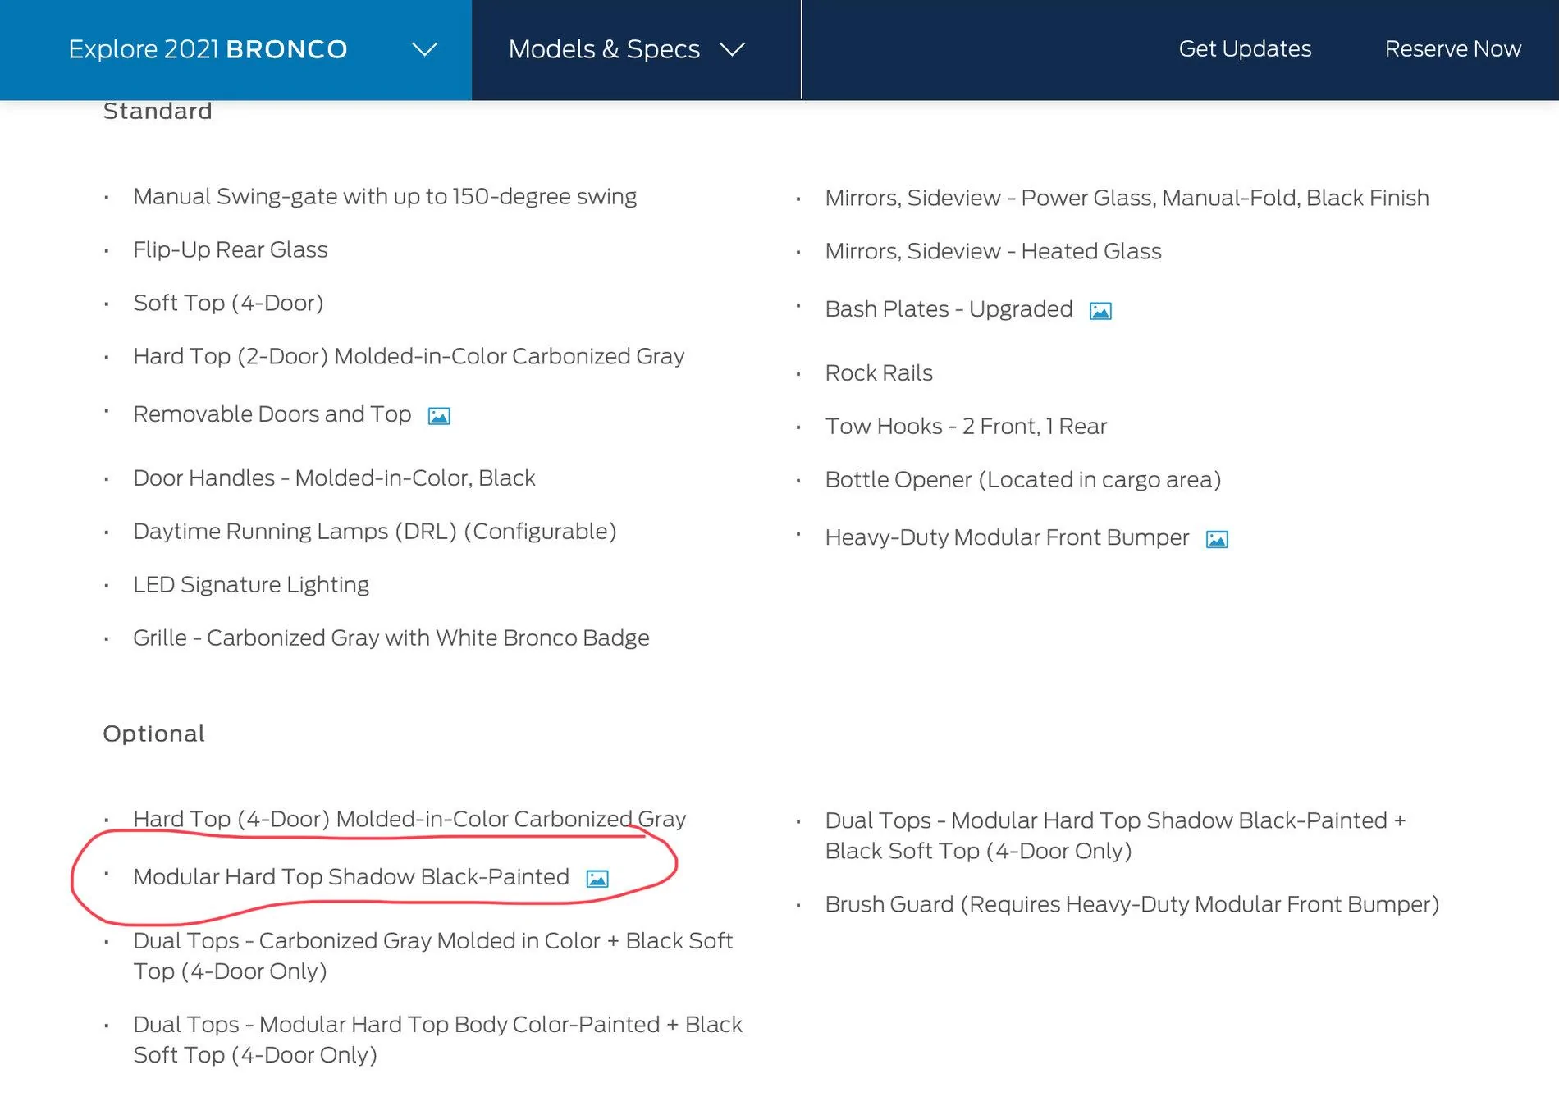Viewport: 1559px width, 1106px height.
Task: Open image icon beside Removable Doors and Top
Action: (439, 416)
